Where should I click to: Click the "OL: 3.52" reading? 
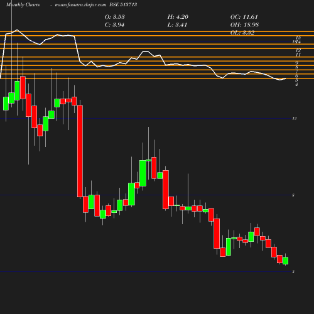[242, 33]
